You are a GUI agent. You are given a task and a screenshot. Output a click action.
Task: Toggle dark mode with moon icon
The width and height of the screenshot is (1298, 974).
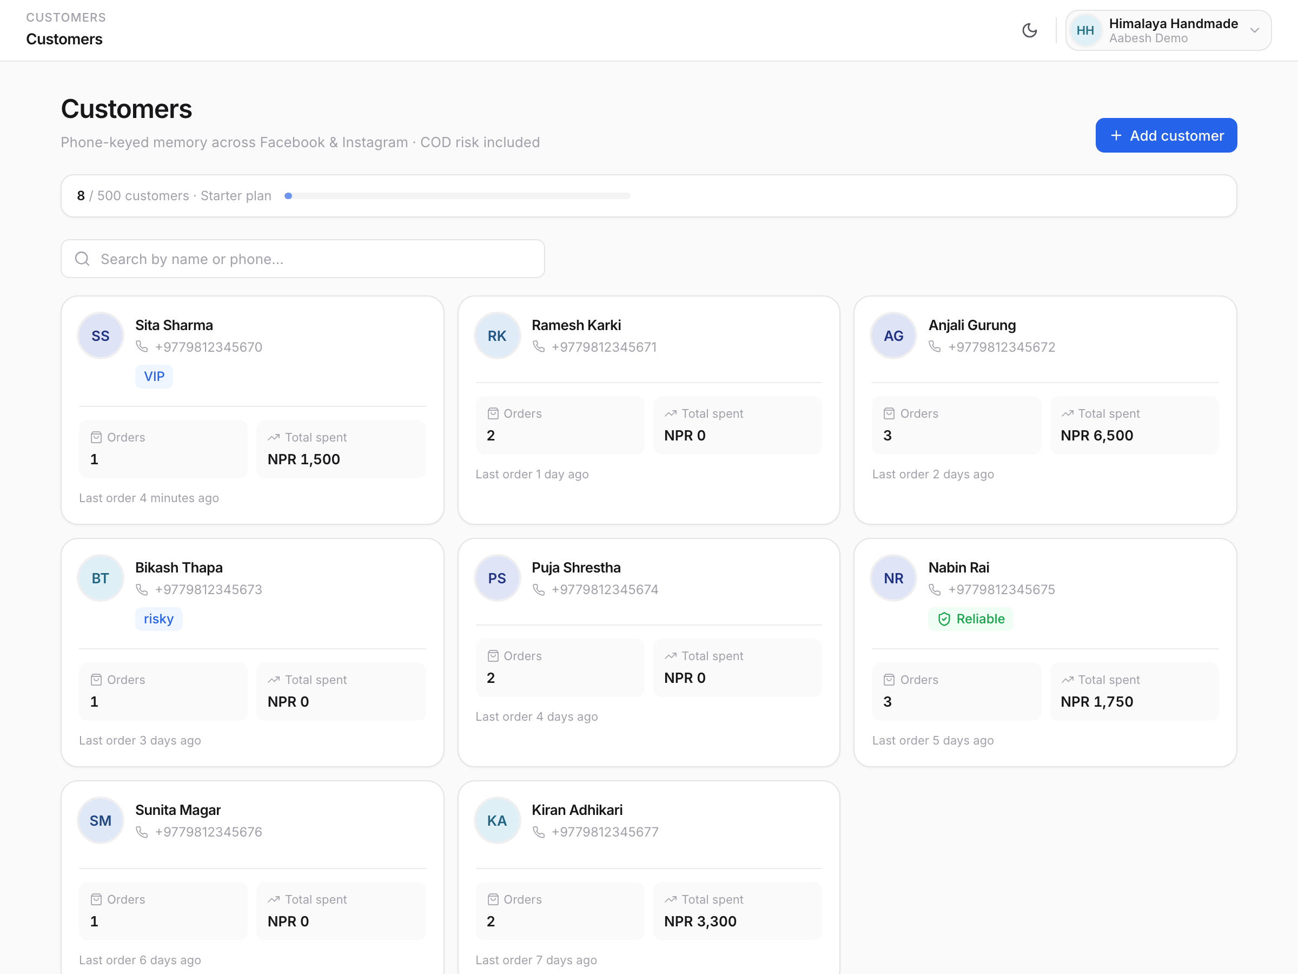[x=1029, y=30]
